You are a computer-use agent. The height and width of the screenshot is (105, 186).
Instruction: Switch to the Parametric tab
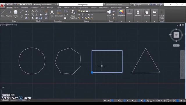click(34, 8)
